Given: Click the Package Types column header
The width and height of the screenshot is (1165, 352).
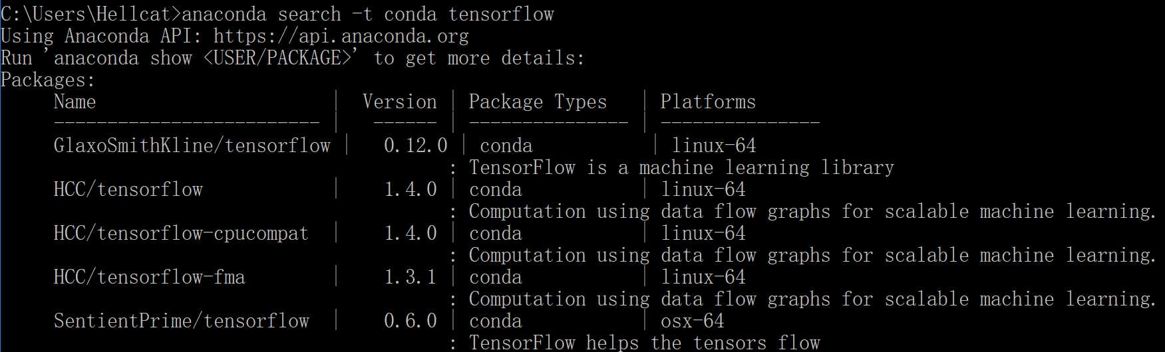Looking at the screenshot, I should tap(538, 102).
